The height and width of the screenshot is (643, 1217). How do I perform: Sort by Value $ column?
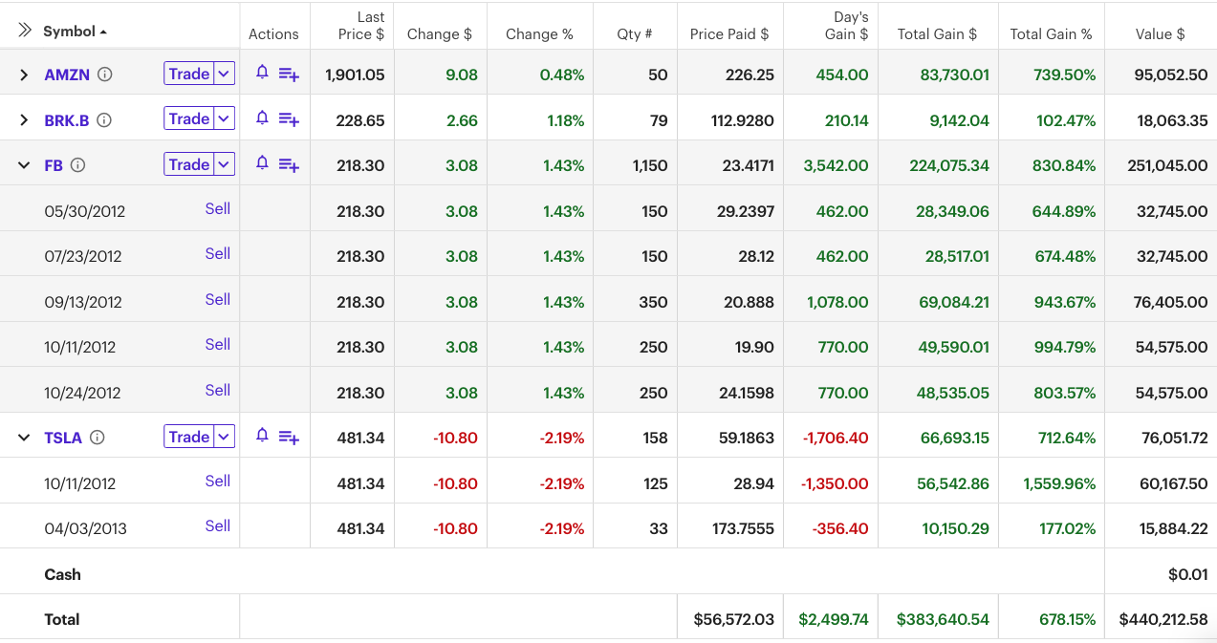tap(1160, 33)
